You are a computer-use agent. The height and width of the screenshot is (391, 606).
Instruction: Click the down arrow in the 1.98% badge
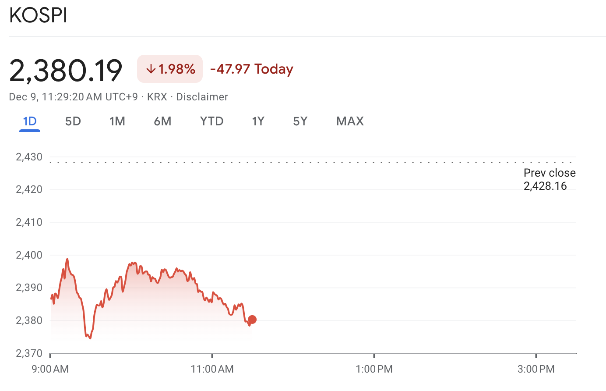[x=151, y=69]
